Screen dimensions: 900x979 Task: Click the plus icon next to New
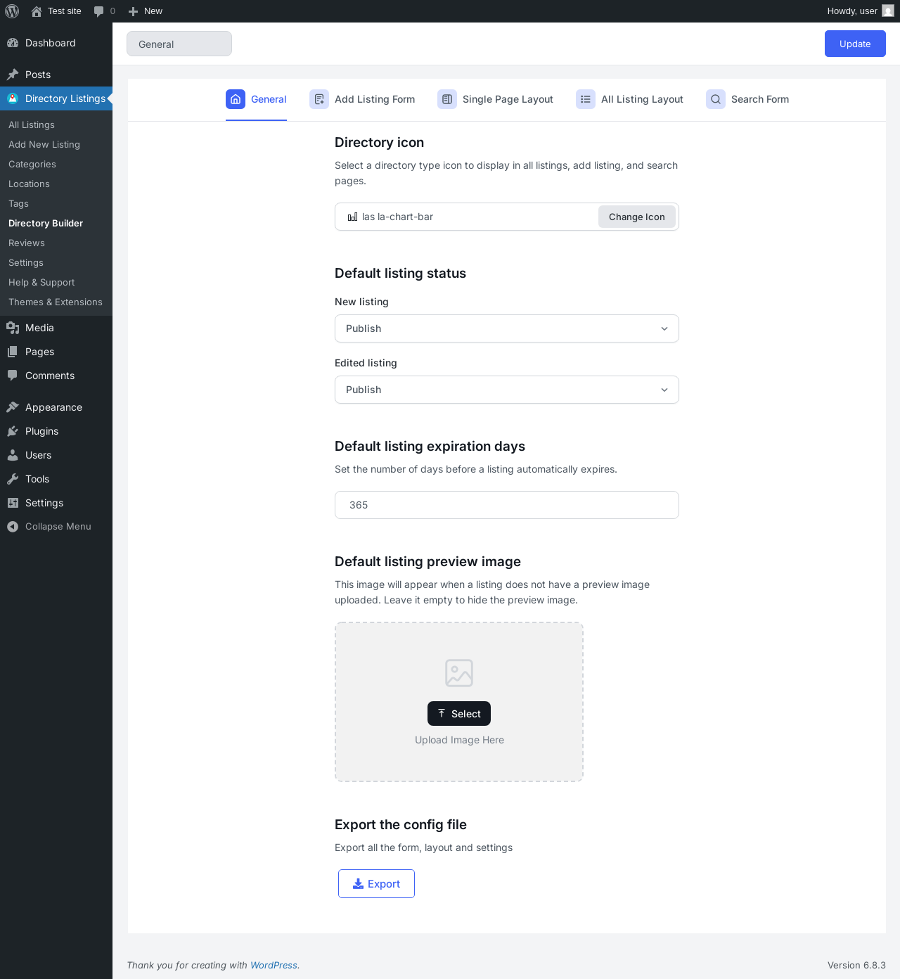tap(133, 11)
